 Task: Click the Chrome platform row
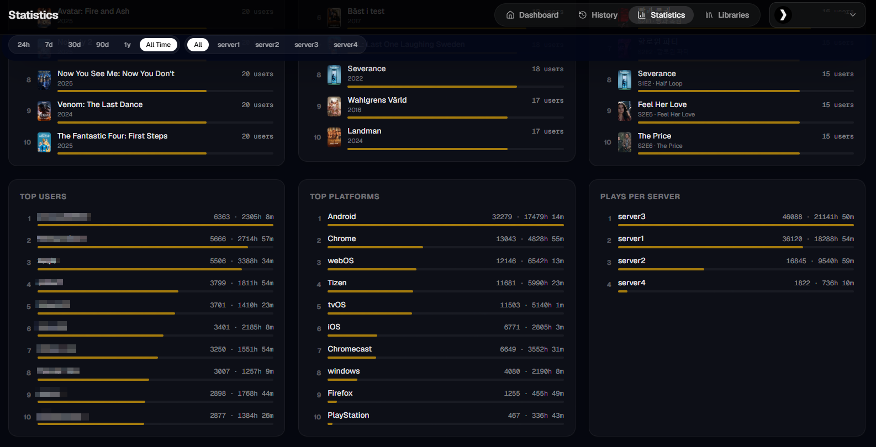437,241
